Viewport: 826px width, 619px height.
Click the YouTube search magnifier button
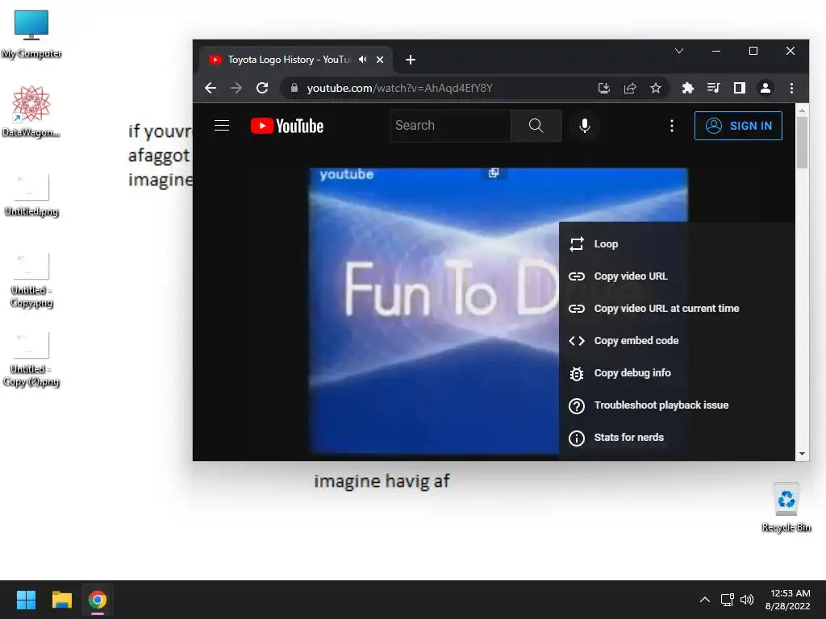pyautogui.click(x=536, y=125)
